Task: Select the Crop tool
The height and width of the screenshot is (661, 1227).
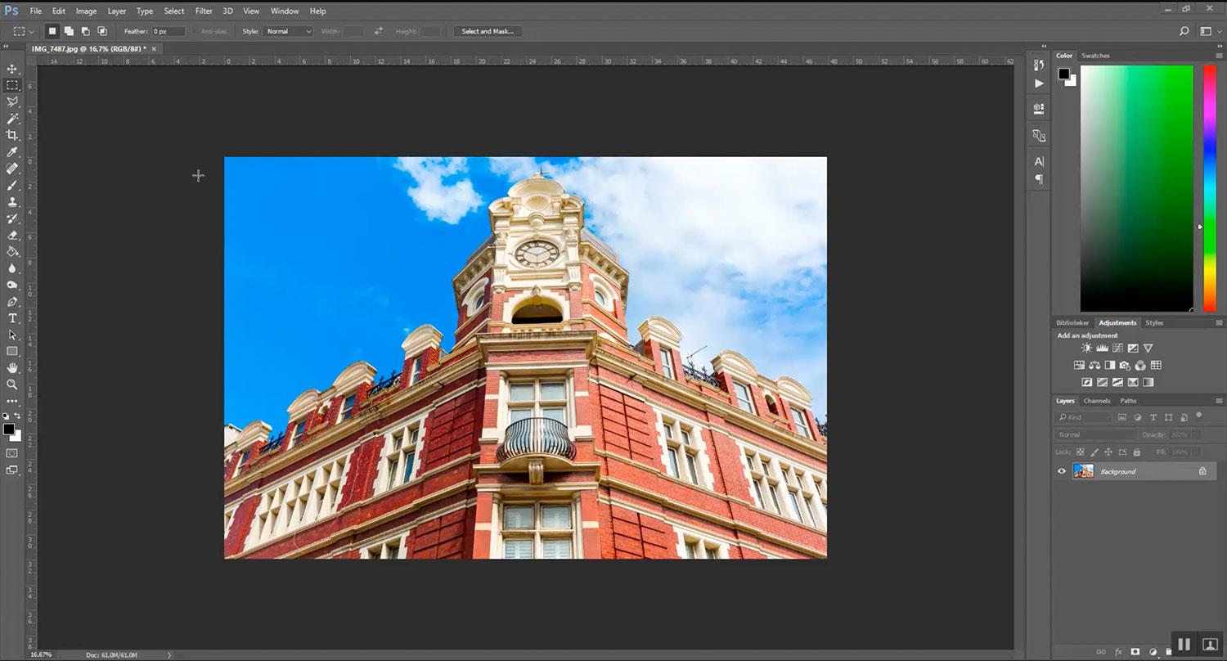Action: pyautogui.click(x=12, y=135)
